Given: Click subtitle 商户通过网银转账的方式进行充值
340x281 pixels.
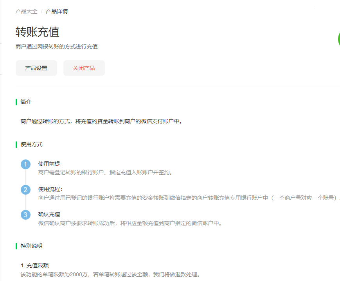Looking at the screenshot, I should pos(57,47).
